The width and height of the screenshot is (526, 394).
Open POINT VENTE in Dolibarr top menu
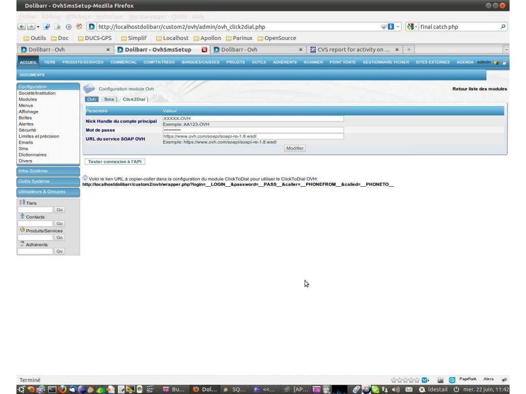(343, 62)
